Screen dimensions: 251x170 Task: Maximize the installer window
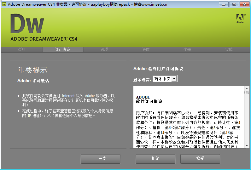234,4
